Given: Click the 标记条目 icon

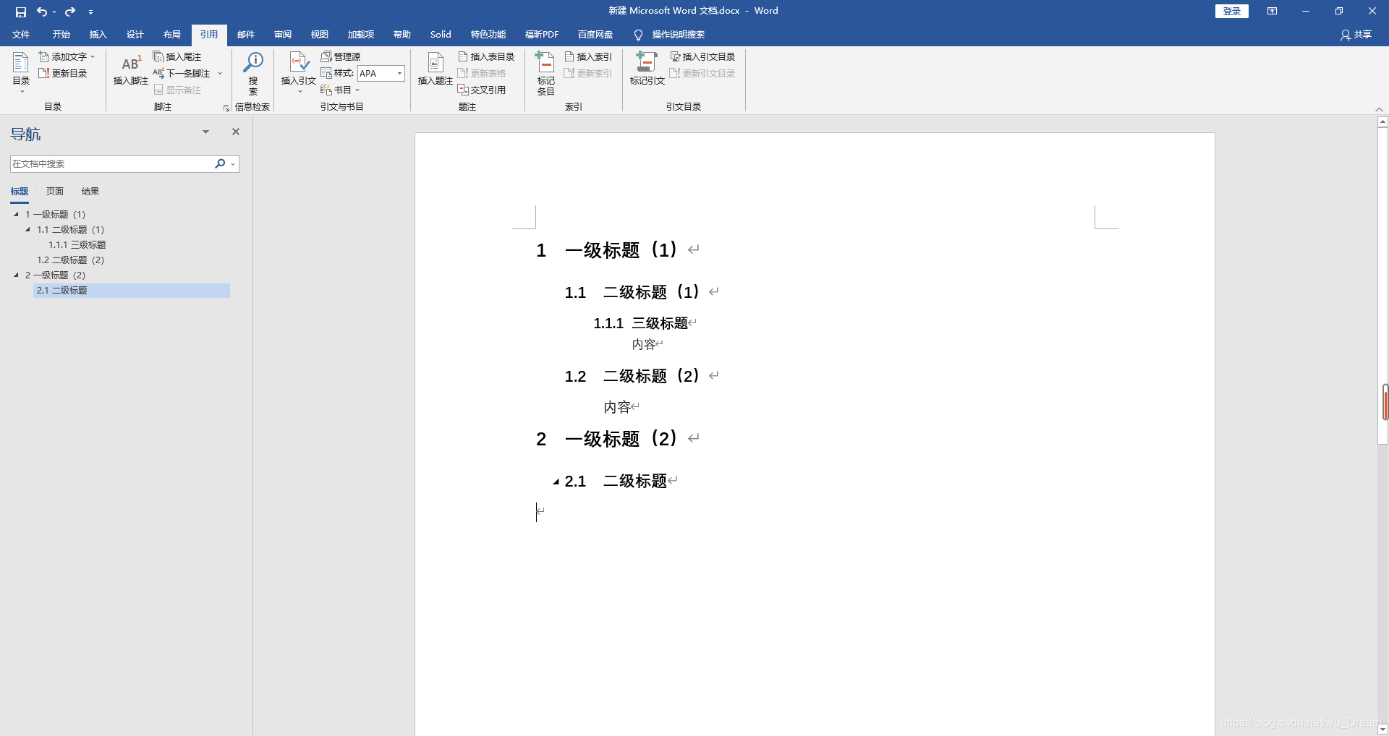Looking at the screenshot, I should 545,63.
